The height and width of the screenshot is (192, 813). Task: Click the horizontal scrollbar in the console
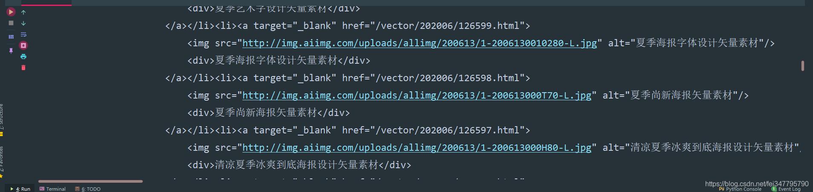tap(90, 181)
